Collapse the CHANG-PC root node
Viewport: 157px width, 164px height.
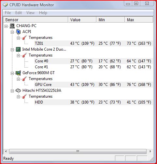click(6, 26)
